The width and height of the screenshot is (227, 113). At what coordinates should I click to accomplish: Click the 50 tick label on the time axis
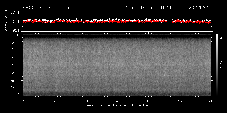pos(180,101)
